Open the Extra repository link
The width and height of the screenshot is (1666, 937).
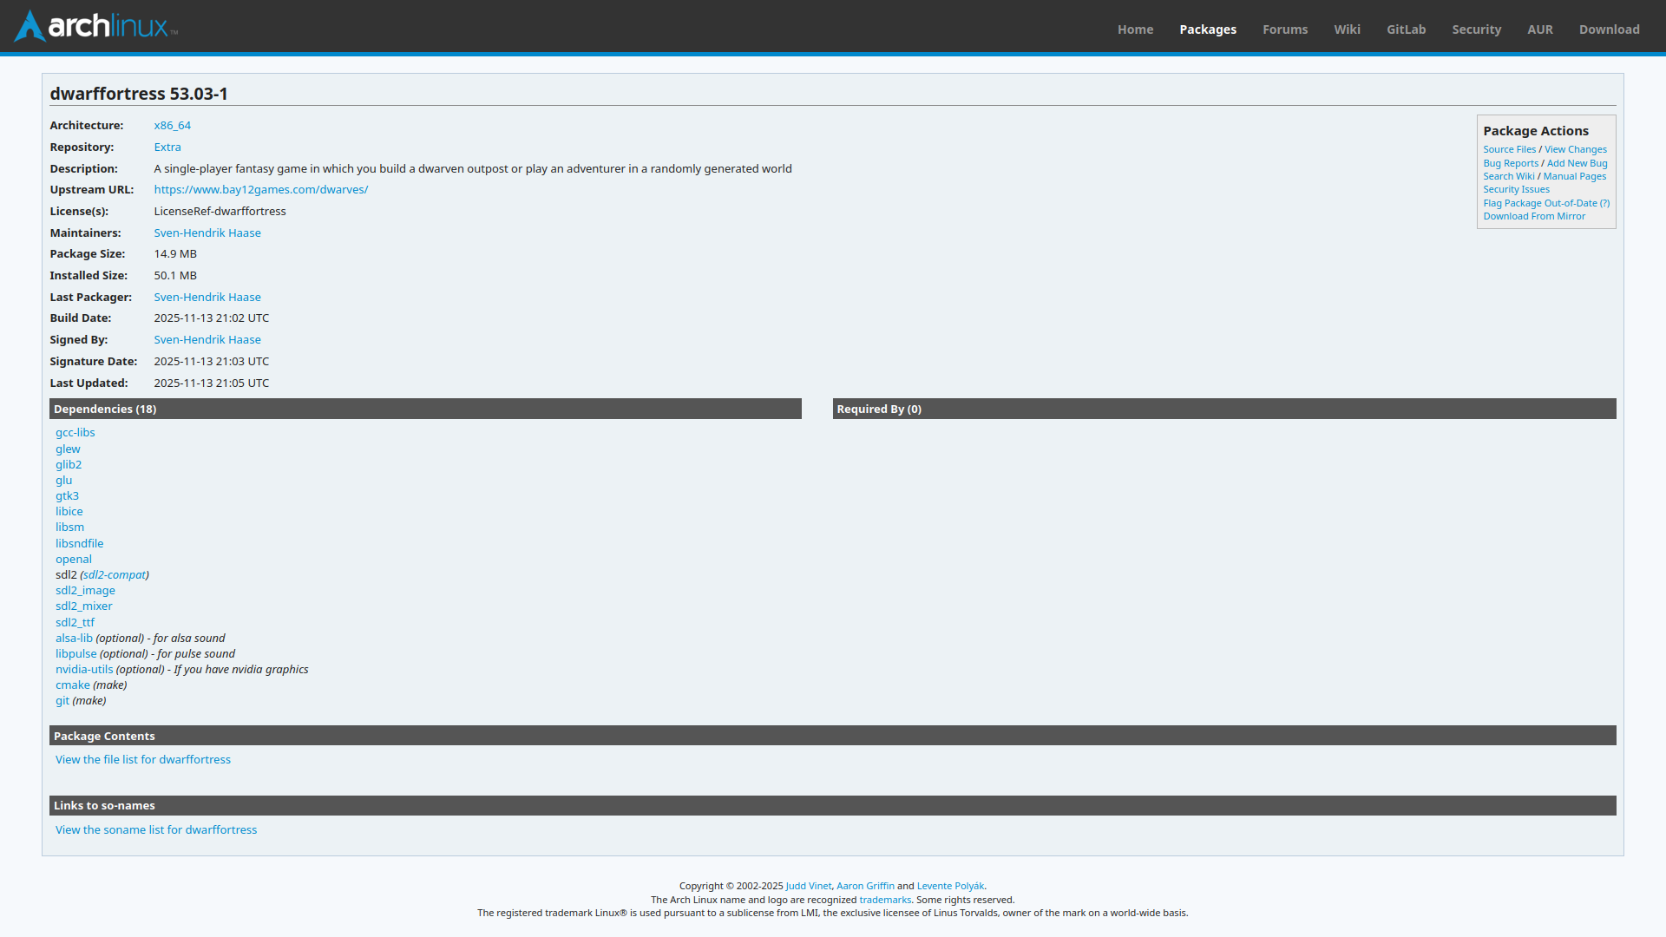point(167,147)
